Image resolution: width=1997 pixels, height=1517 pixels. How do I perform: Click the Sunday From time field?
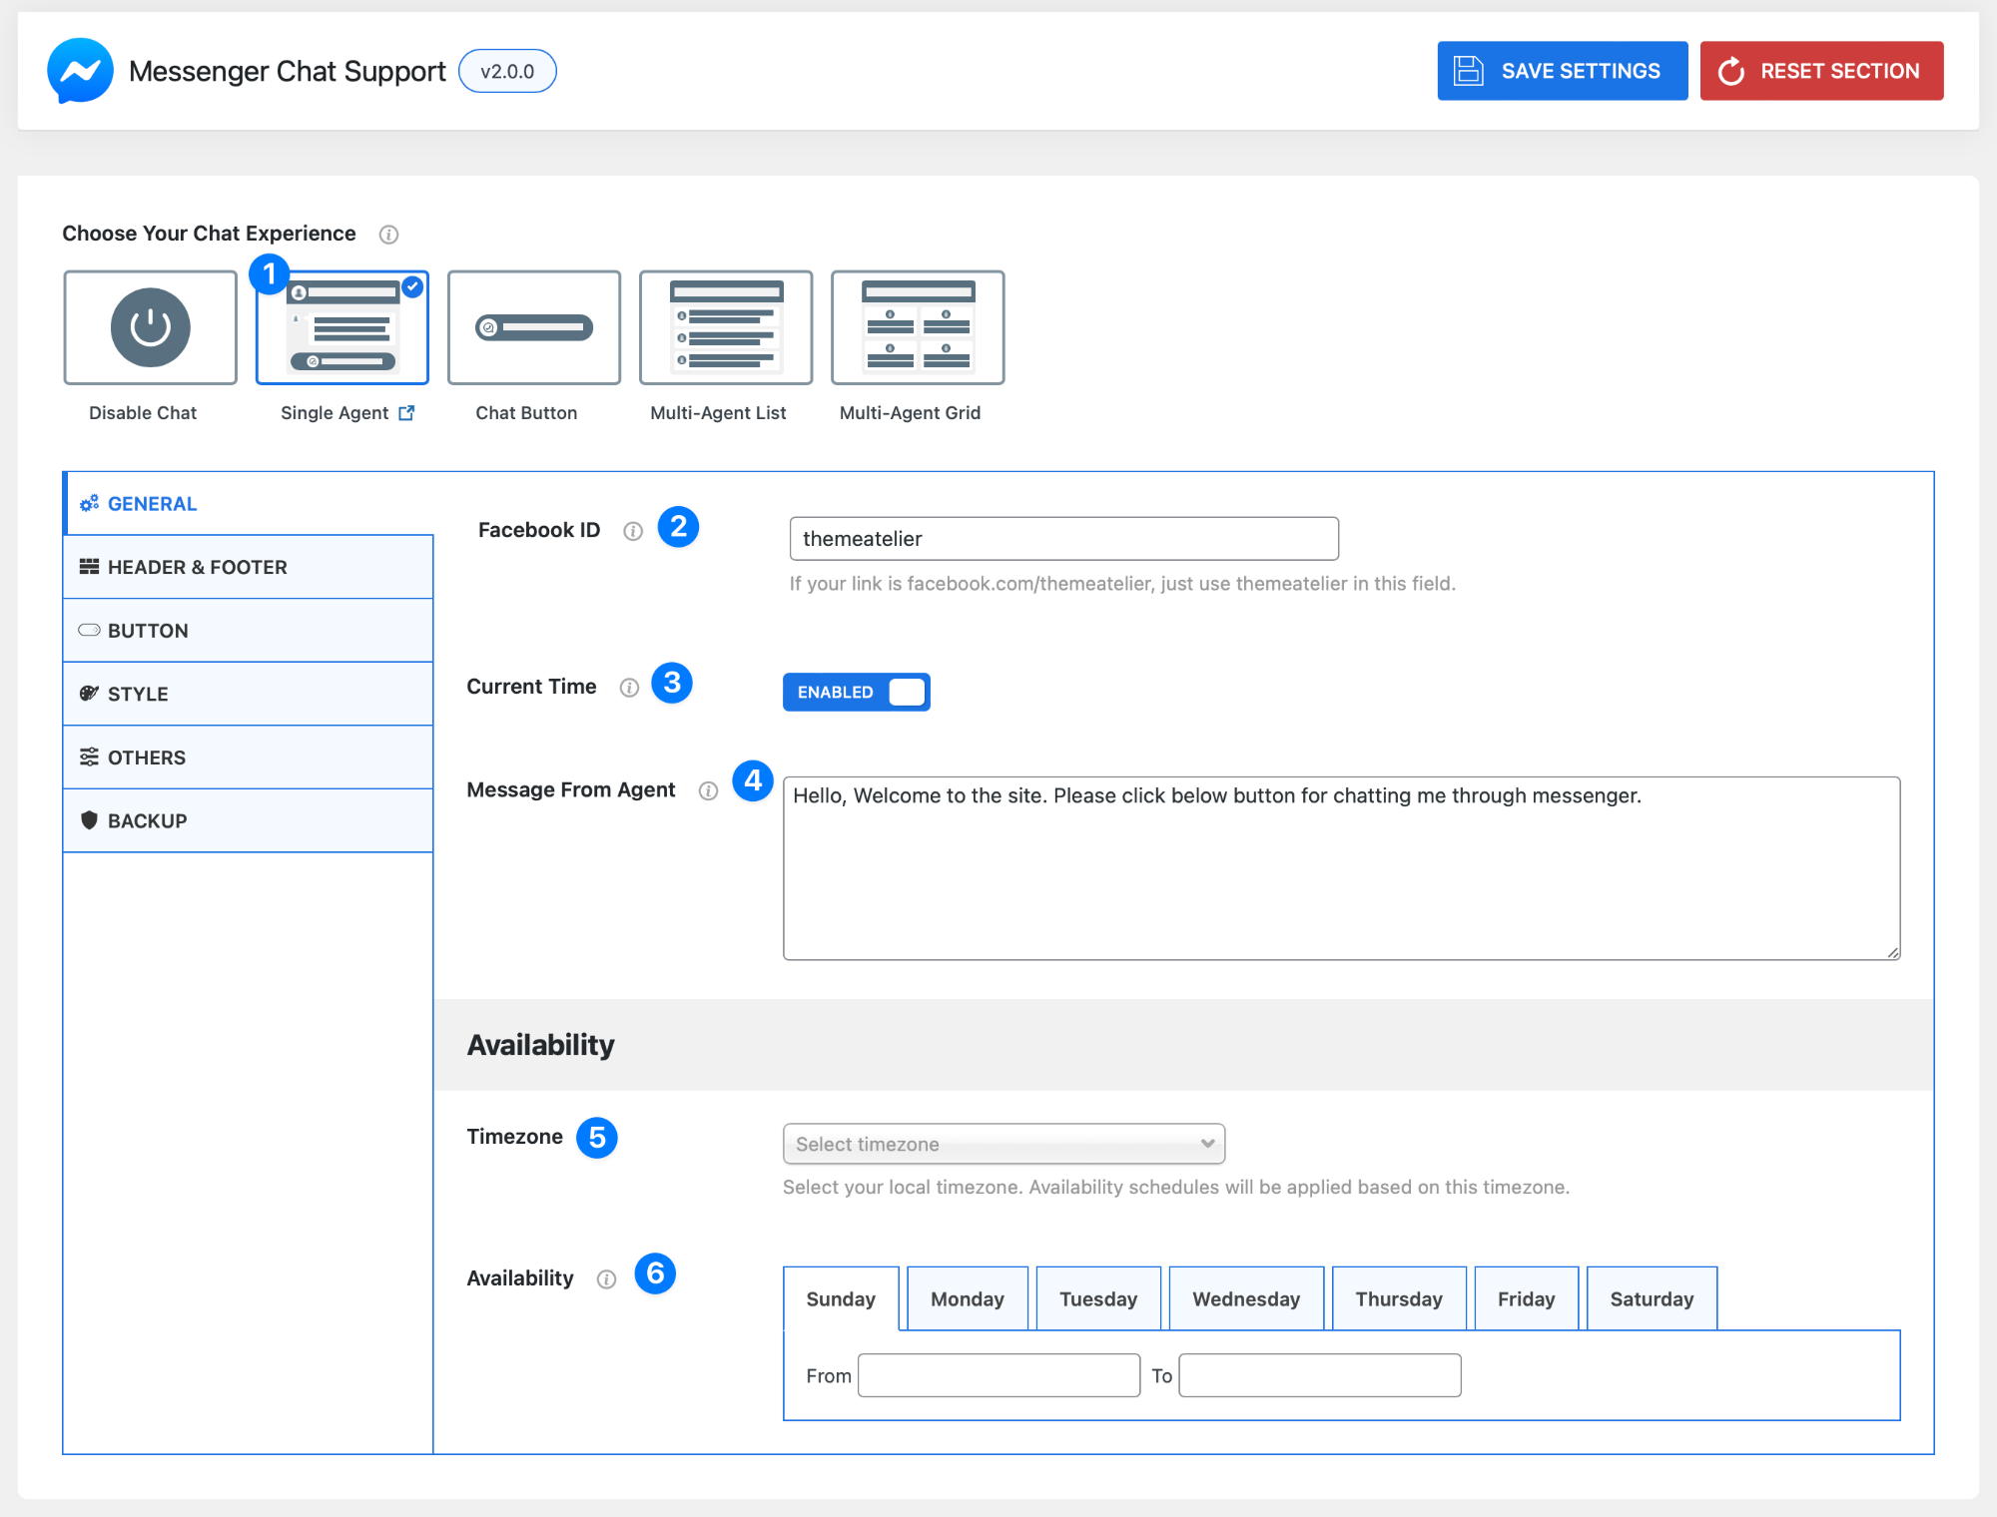pyautogui.click(x=998, y=1375)
